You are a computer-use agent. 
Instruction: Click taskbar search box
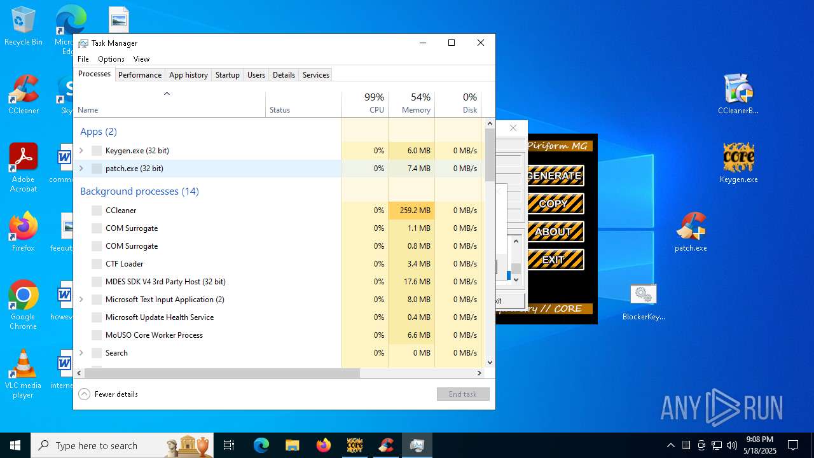click(x=123, y=445)
